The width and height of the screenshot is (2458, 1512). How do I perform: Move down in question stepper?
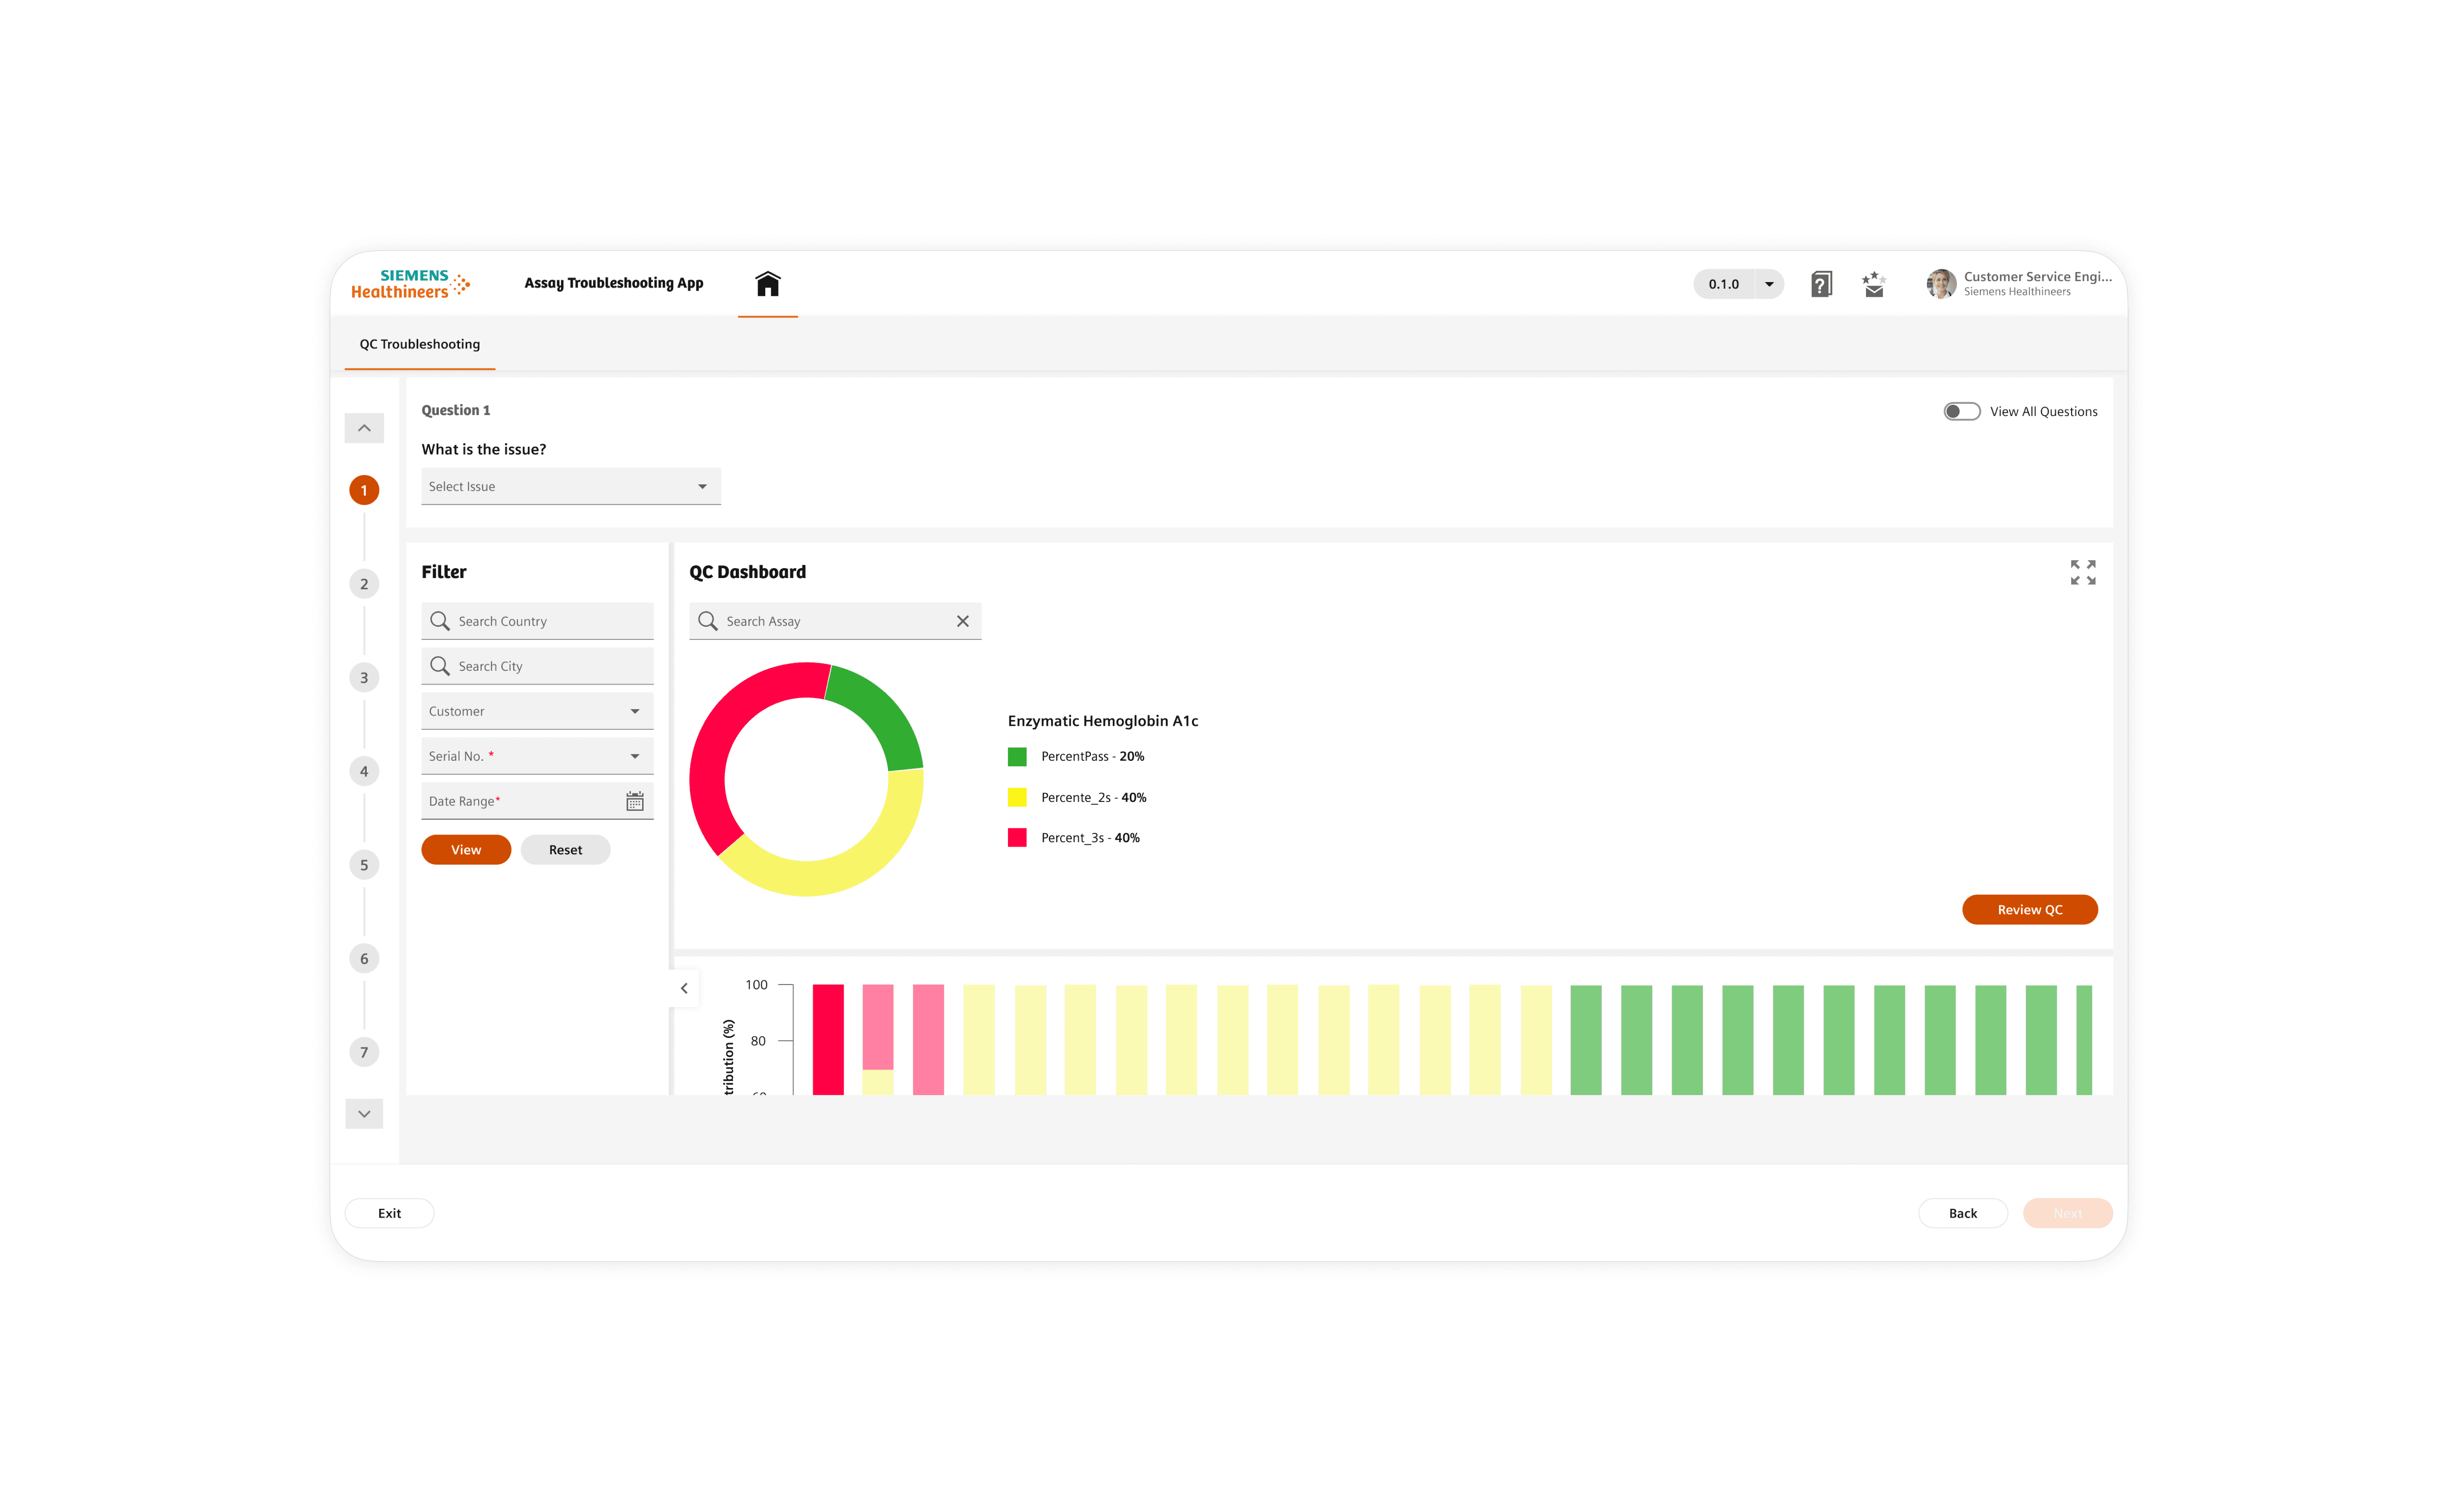(364, 1114)
